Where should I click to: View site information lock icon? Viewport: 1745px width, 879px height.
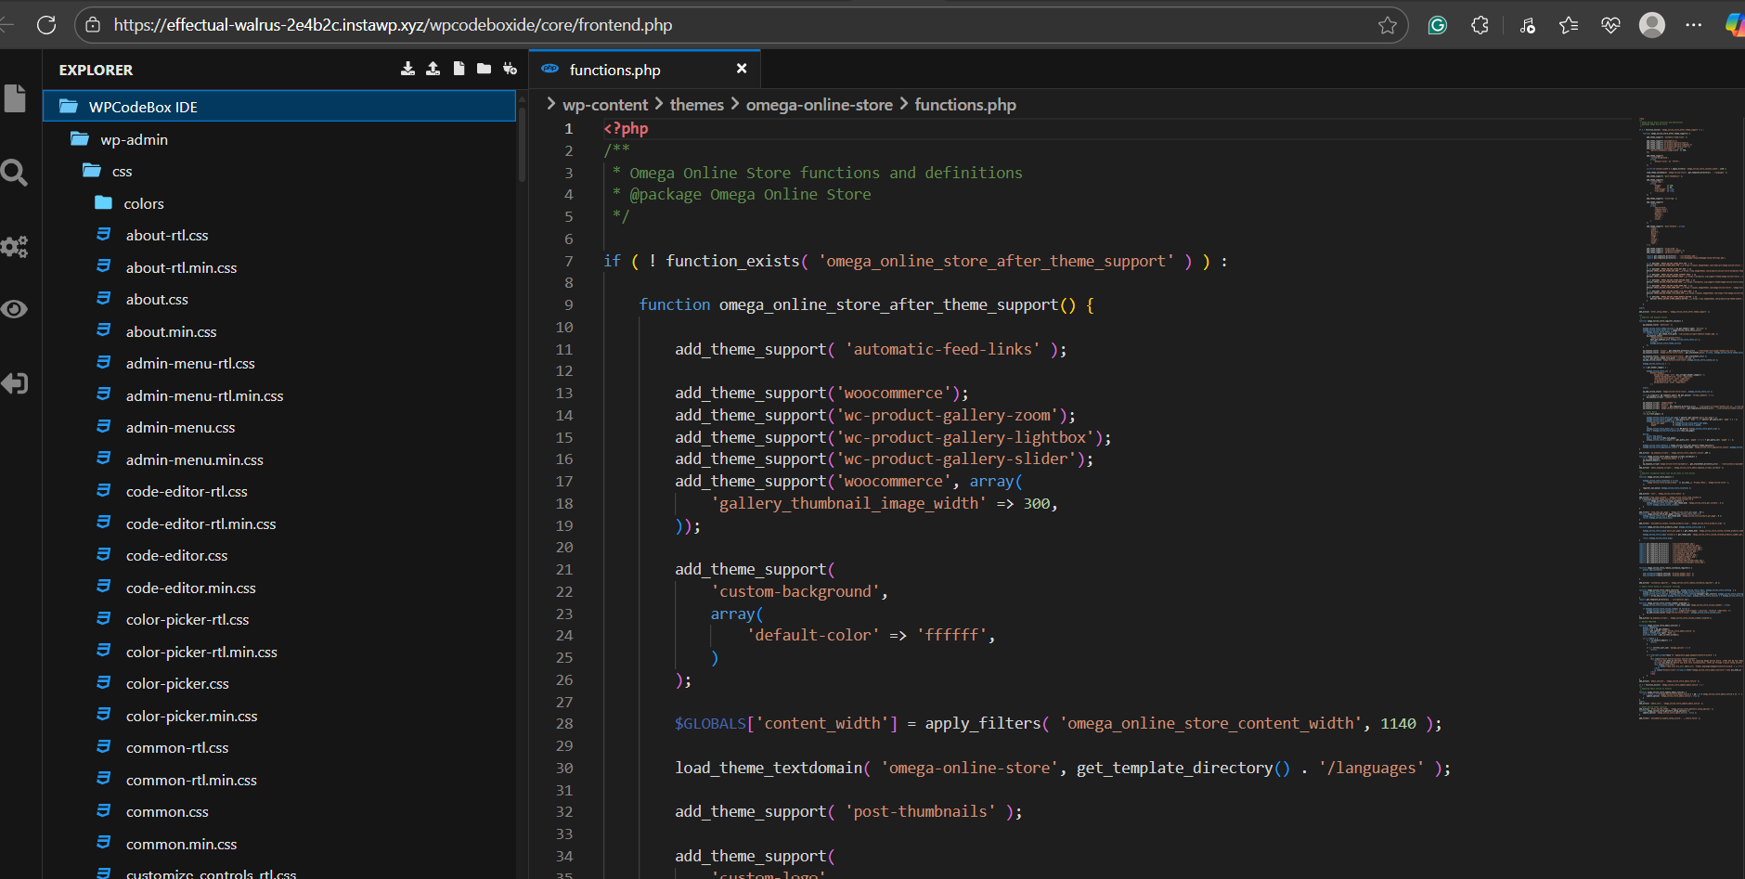pyautogui.click(x=93, y=25)
